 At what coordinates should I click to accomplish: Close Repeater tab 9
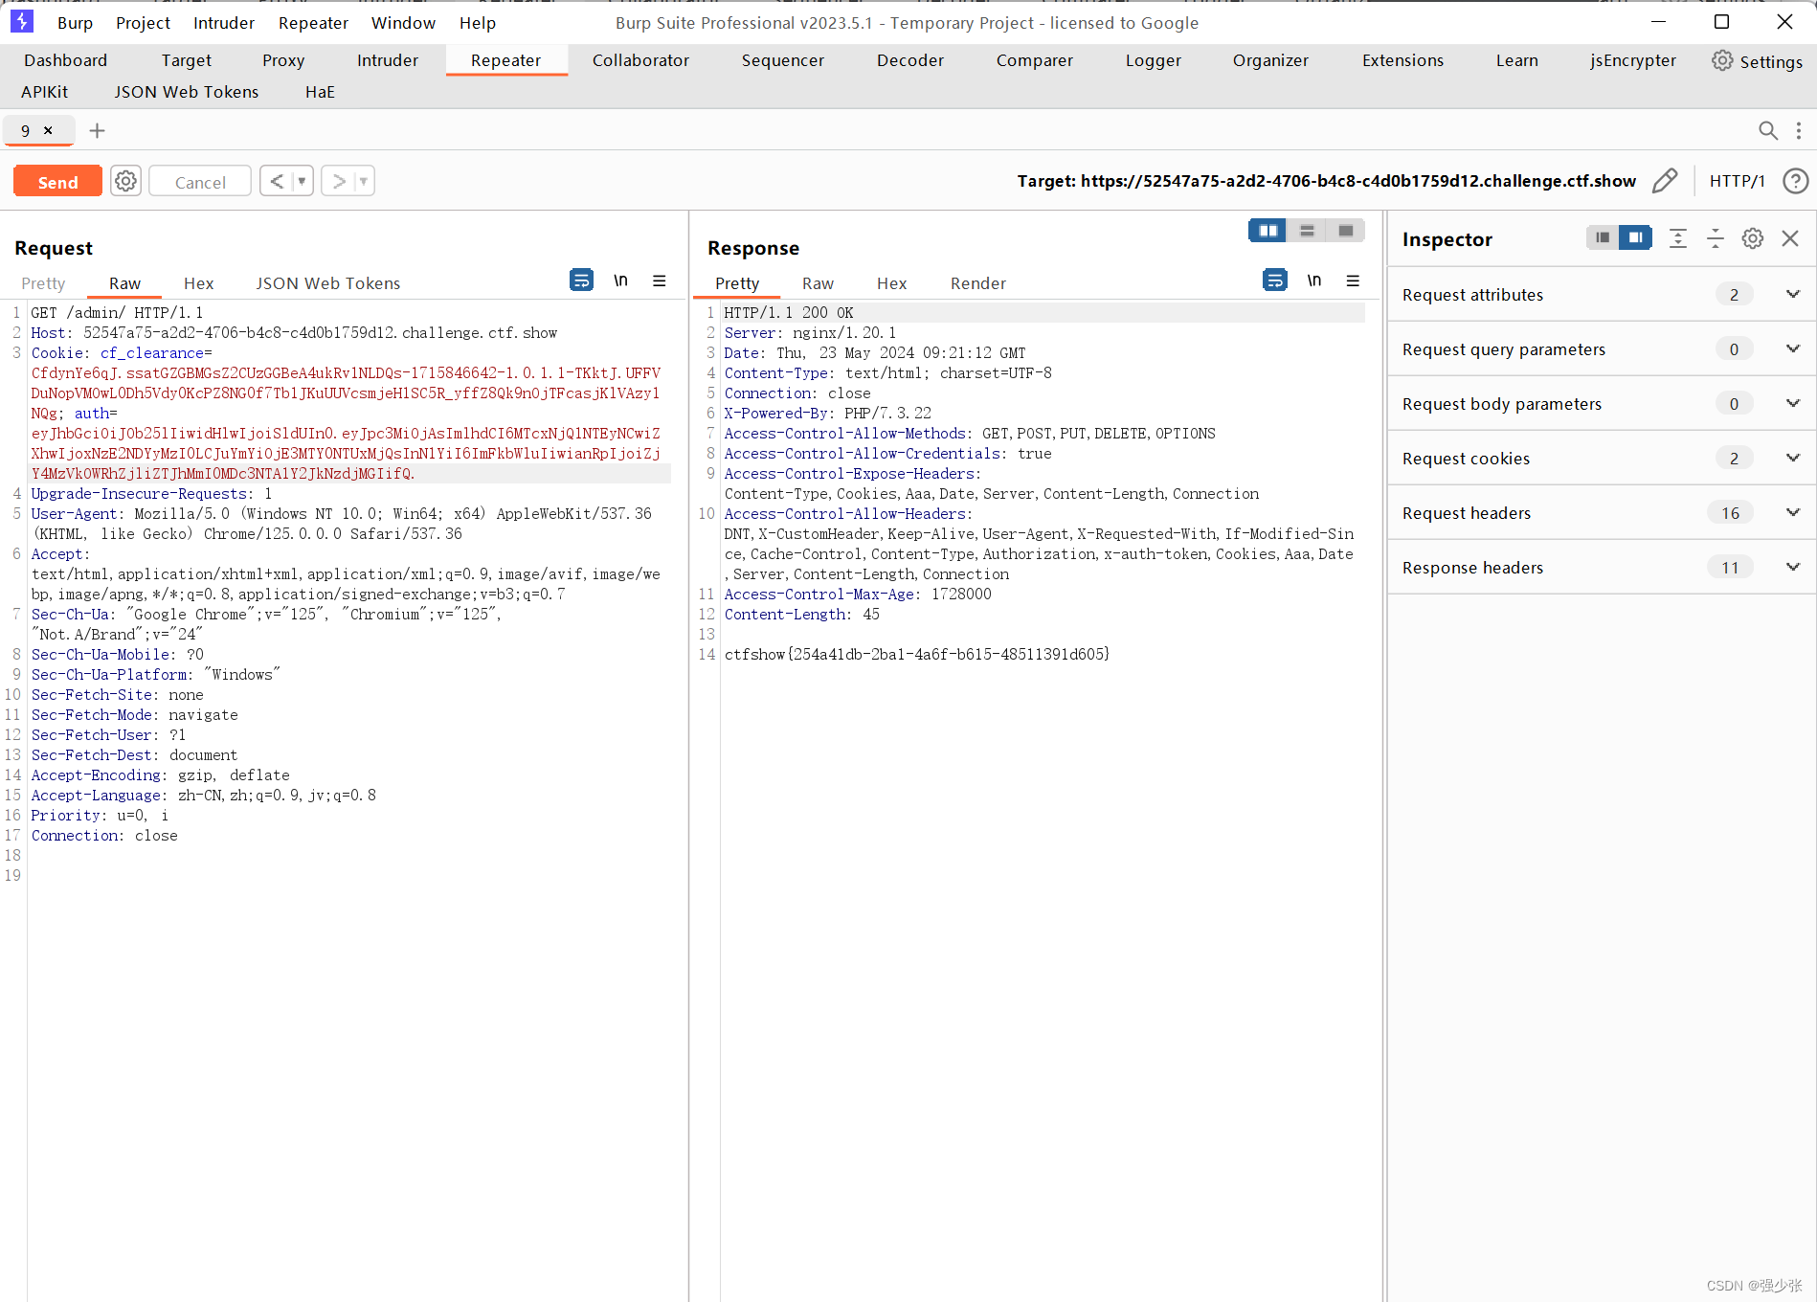(48, 130)
